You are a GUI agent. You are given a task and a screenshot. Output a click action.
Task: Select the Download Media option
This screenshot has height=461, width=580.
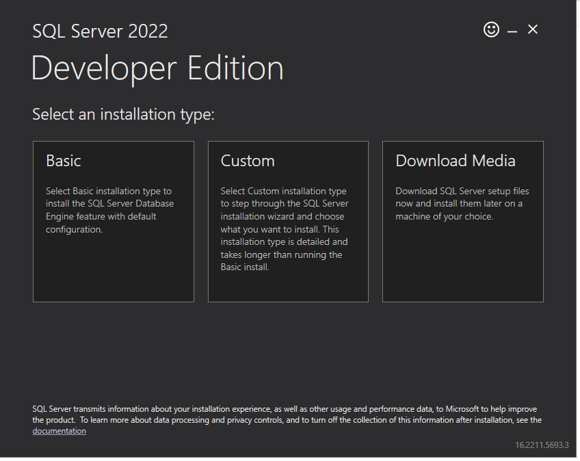tap(463, 221)
